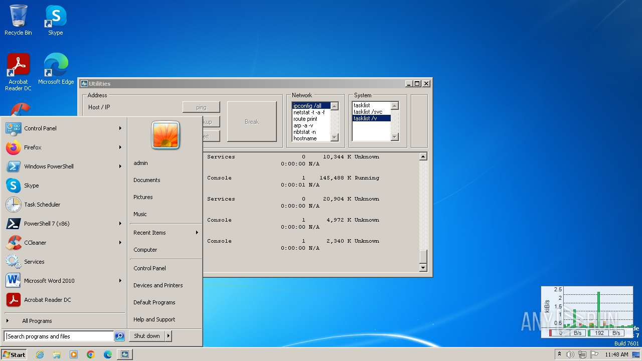
Task: Open Default Programs
Action: click(166, 302)
